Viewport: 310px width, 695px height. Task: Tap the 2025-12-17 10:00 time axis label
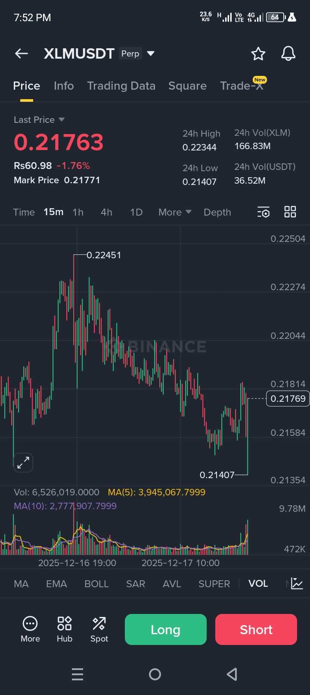click(180, 563)
